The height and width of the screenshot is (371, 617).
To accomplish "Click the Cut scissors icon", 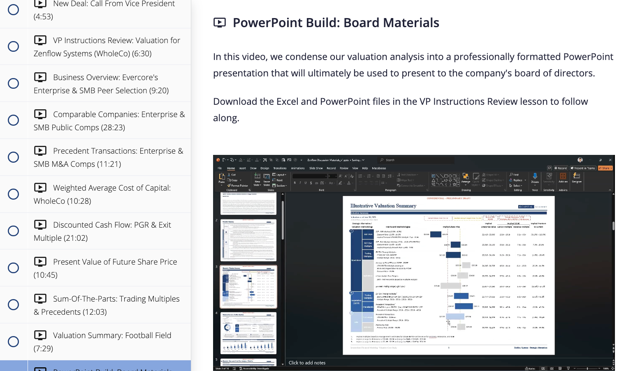I will [x=229, y=175].
